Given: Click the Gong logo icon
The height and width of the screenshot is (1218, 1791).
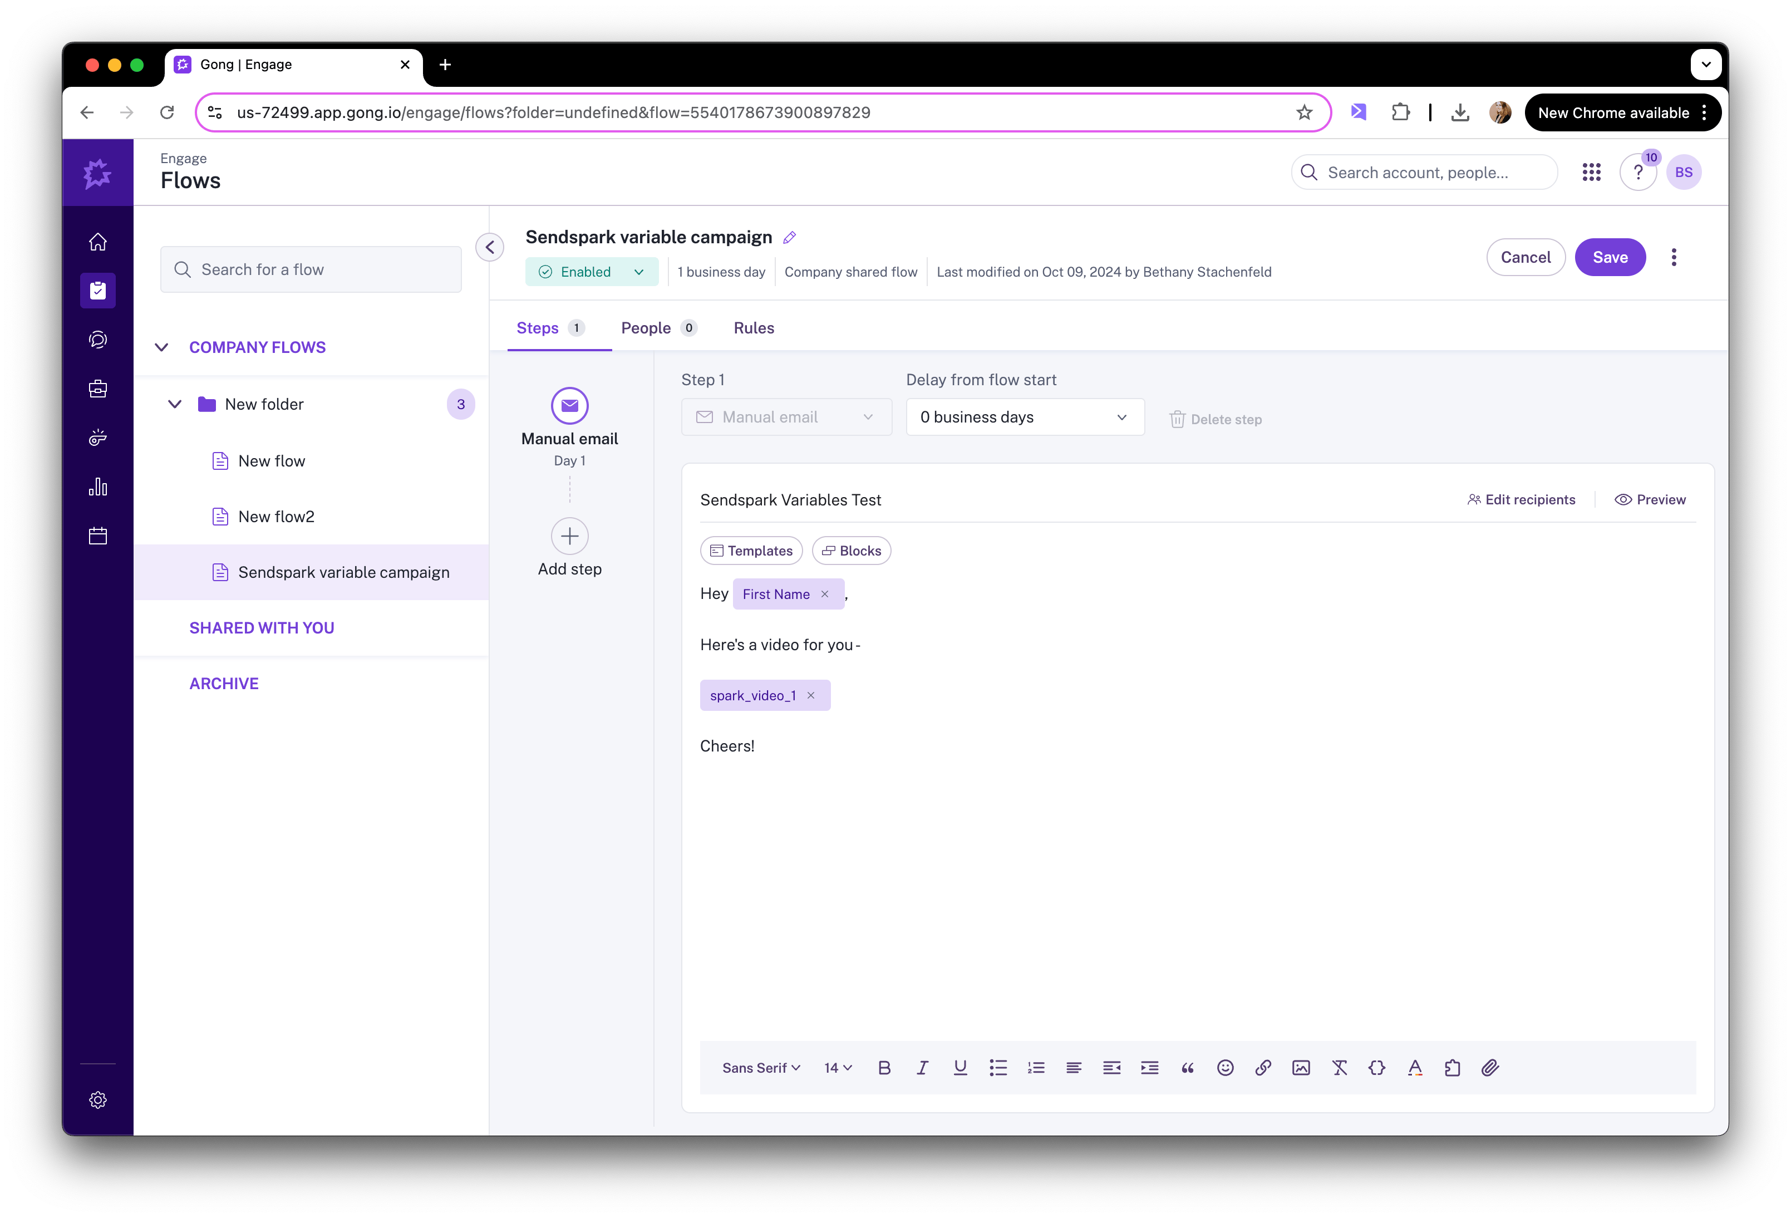Looking at the screenshot, I should tap(98, 173).
